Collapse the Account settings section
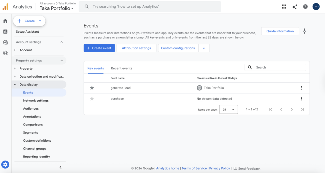 point(62,42)
